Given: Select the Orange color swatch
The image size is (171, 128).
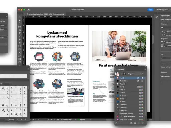Looking at the screenshot, I should 130,99.
